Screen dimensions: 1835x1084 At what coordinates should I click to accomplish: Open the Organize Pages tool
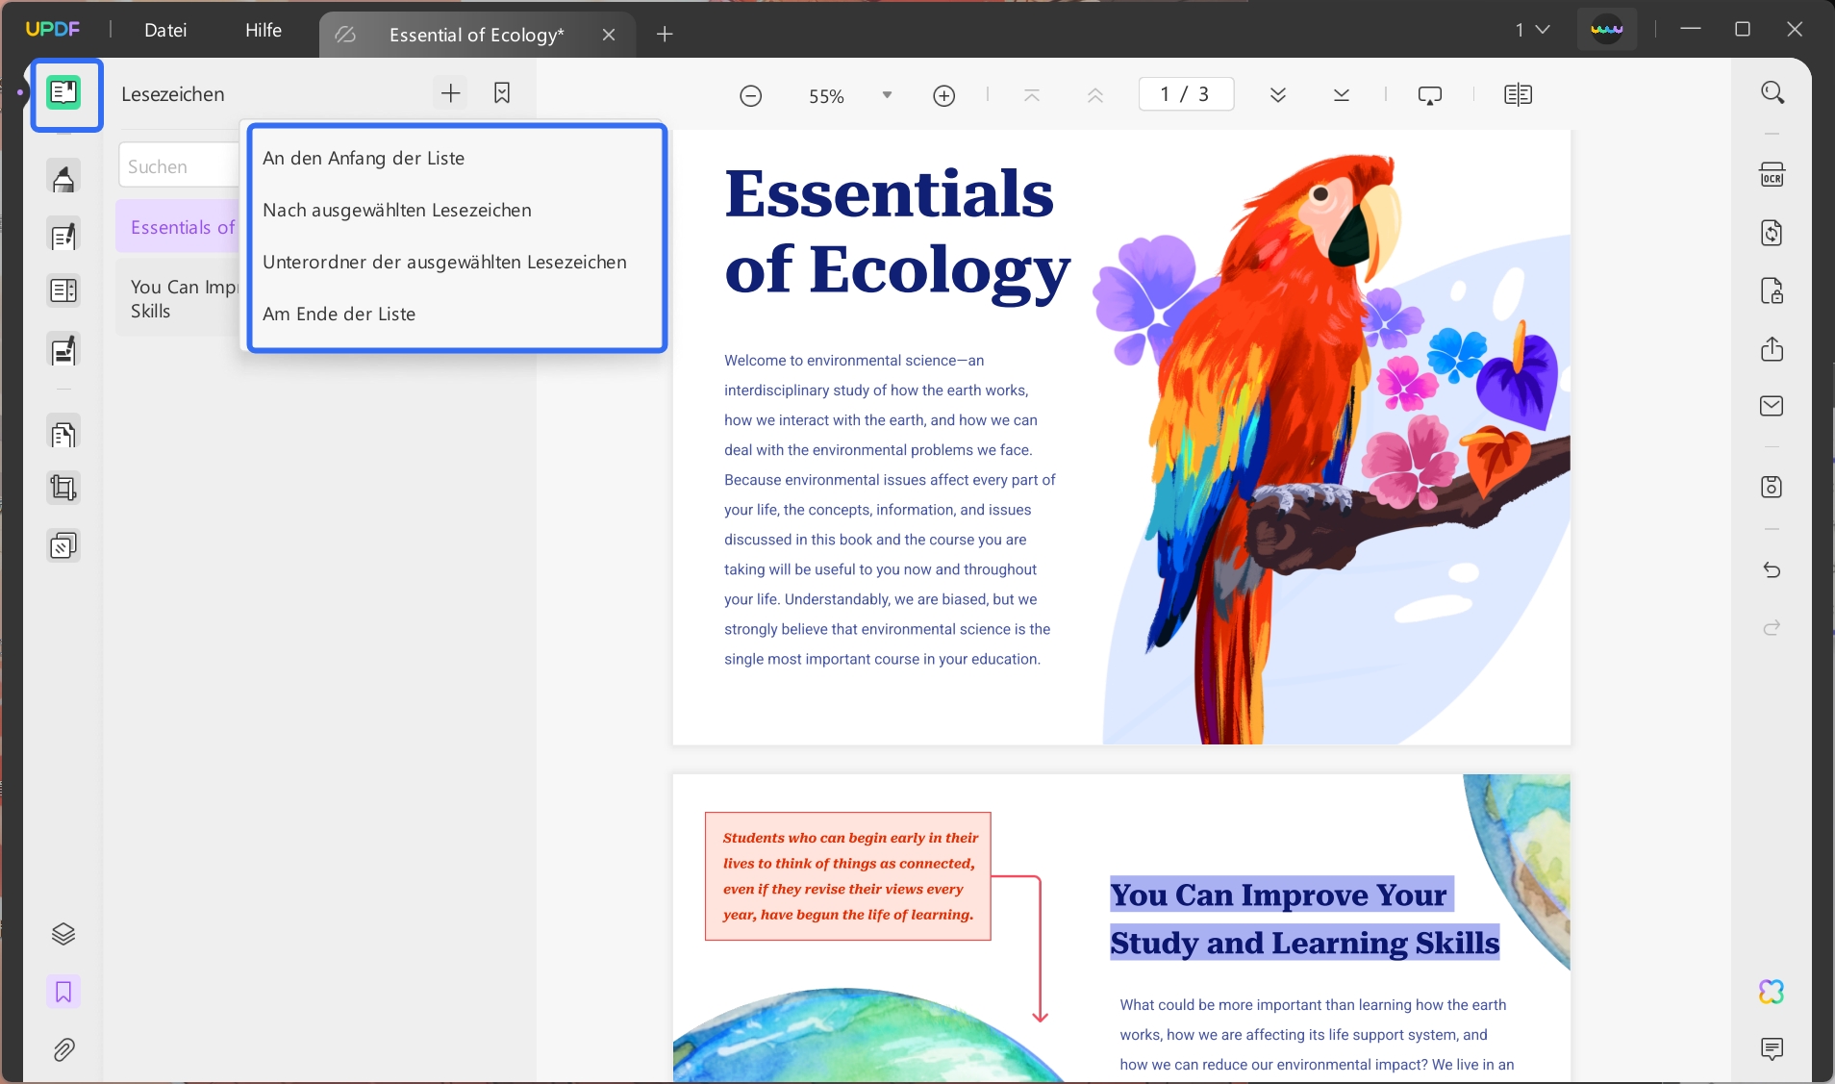point(63,433)
